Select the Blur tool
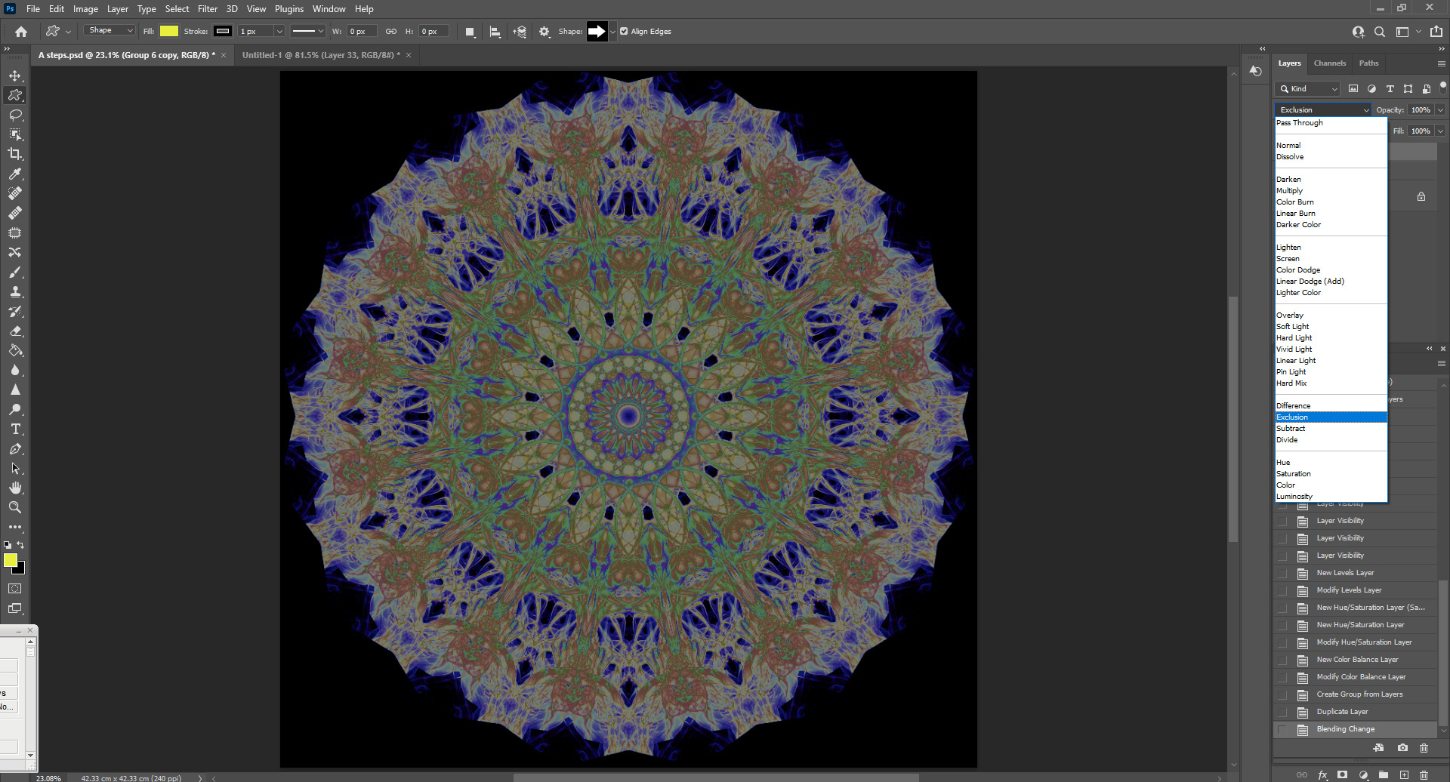 point(15,370)
